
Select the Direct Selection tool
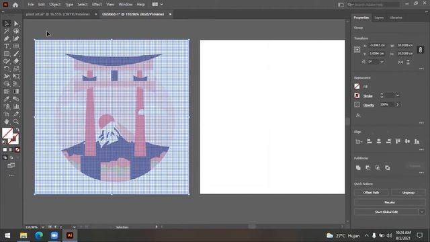pyautogui.click(x=16, y=24)
